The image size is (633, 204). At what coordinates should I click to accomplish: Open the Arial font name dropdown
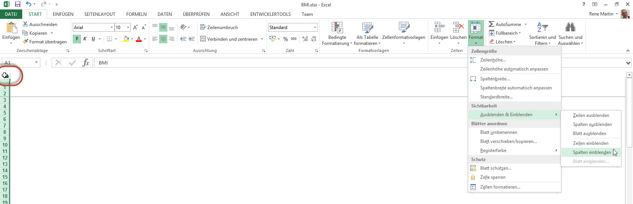pos(112,28)
